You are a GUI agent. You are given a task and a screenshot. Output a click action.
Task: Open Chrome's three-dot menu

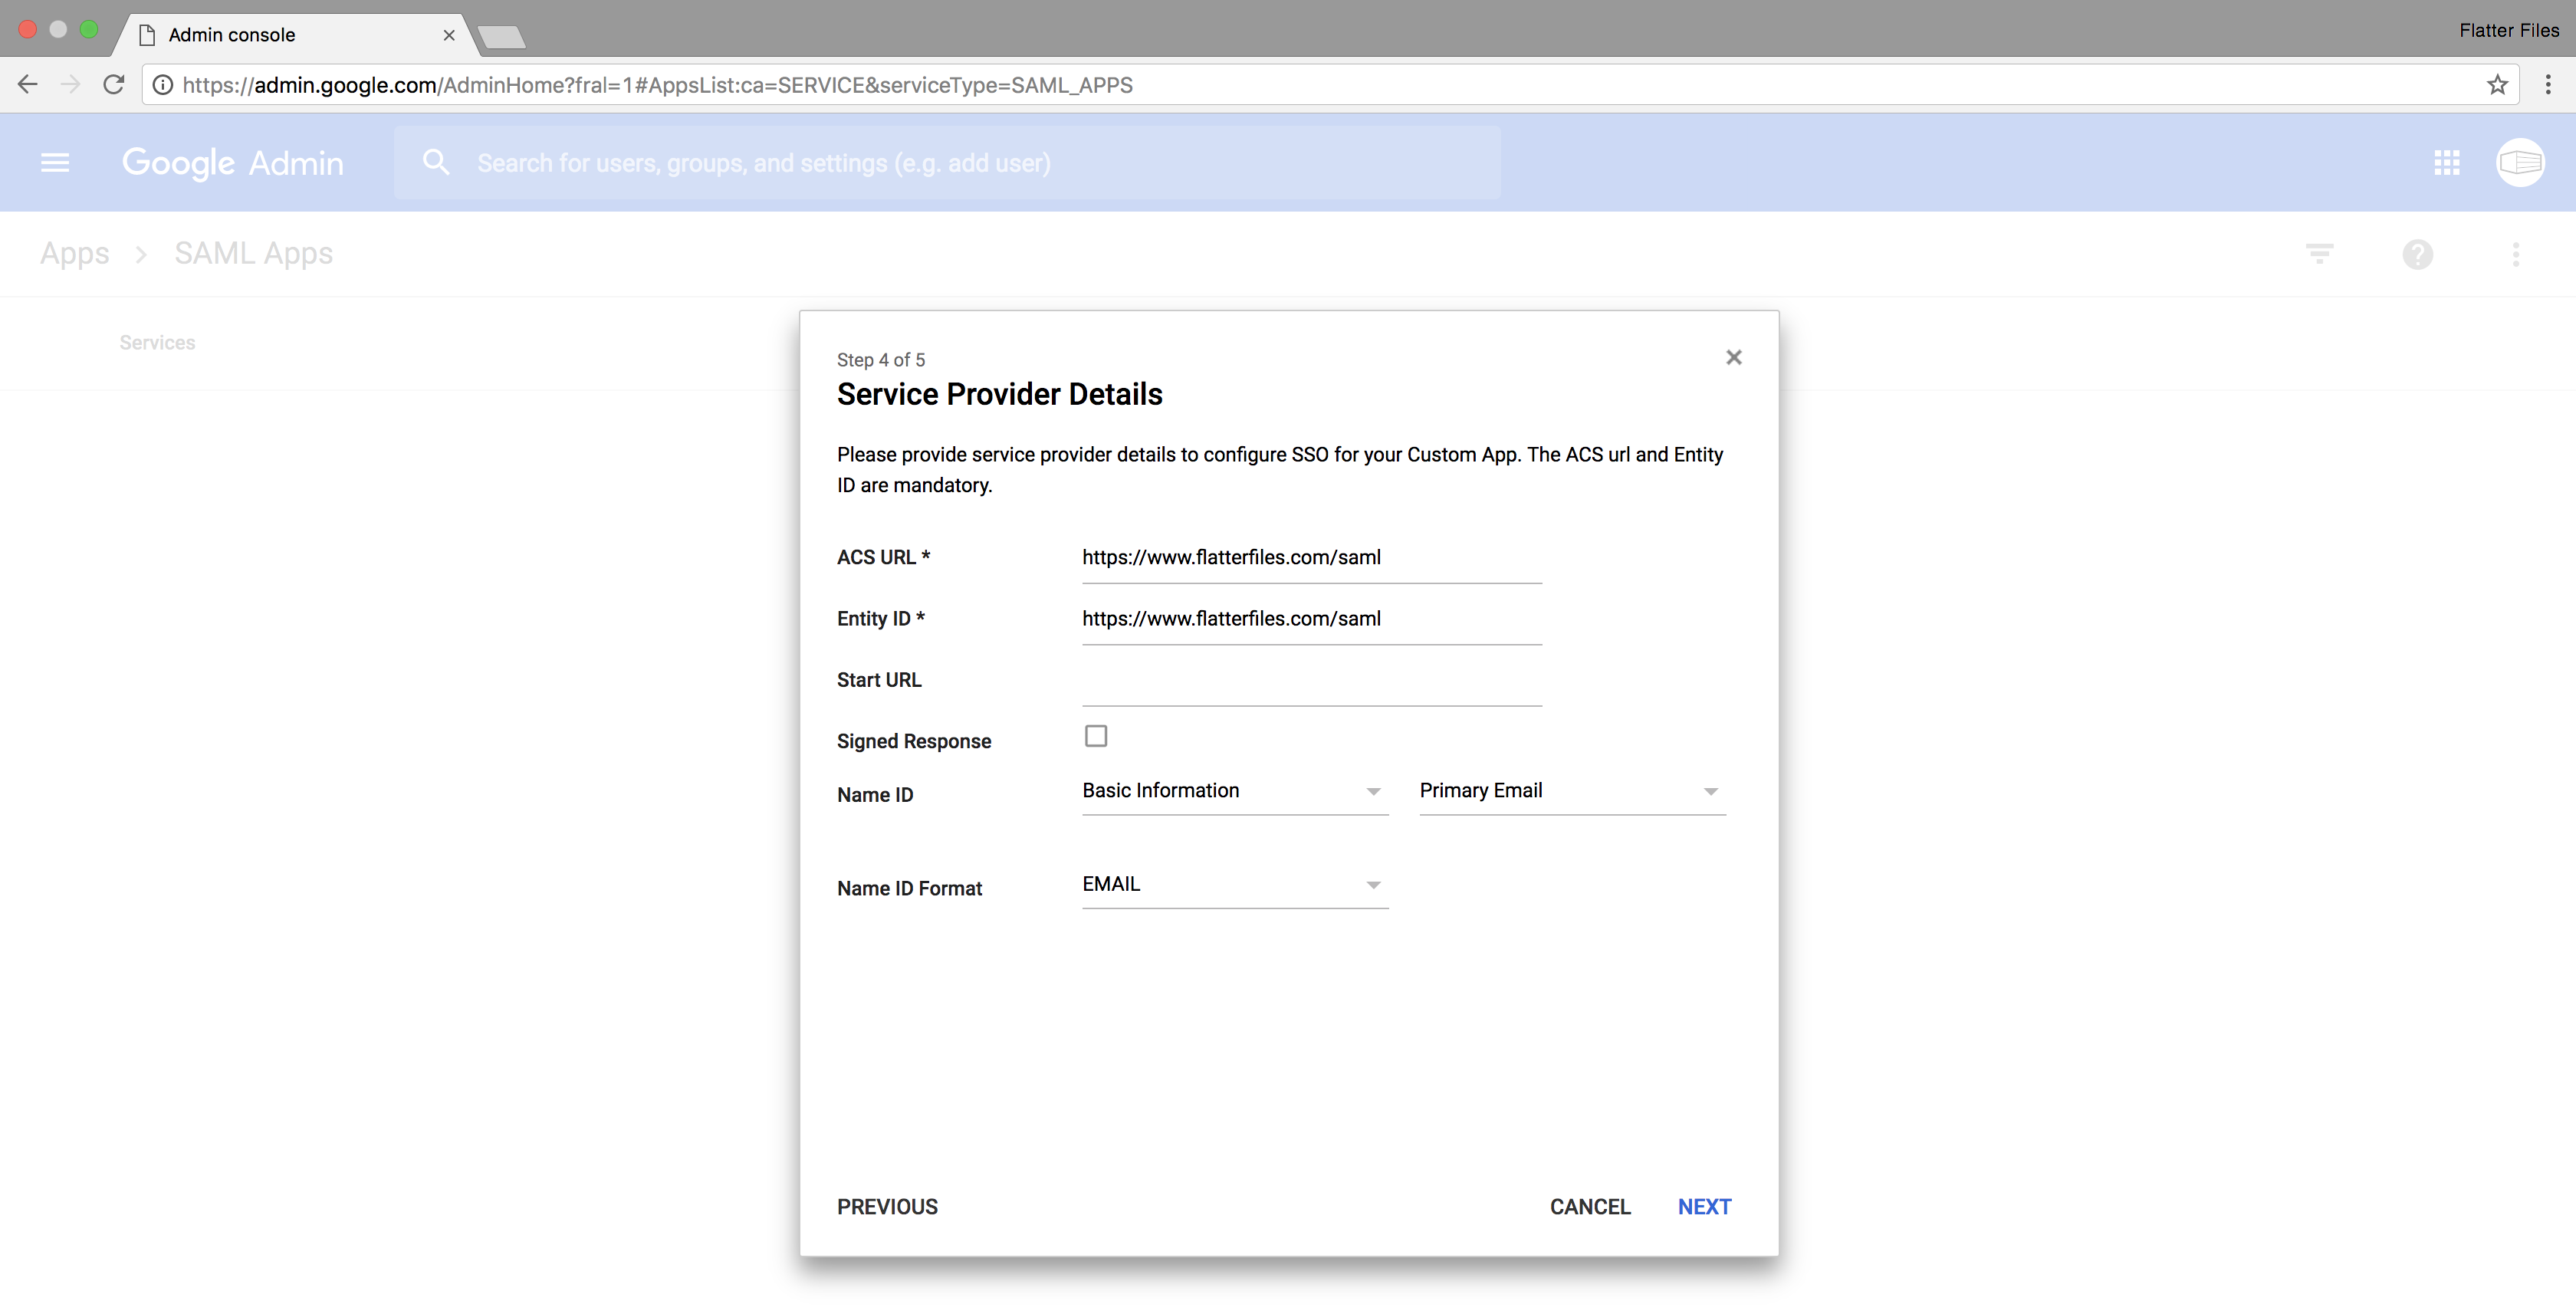pos(2548,85)
